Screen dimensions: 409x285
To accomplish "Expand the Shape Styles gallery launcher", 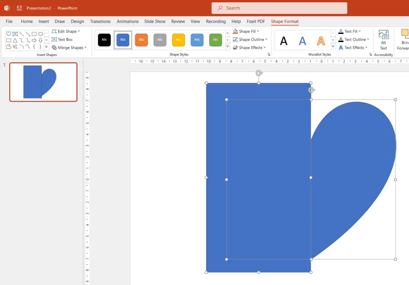I will coord(269,54).
